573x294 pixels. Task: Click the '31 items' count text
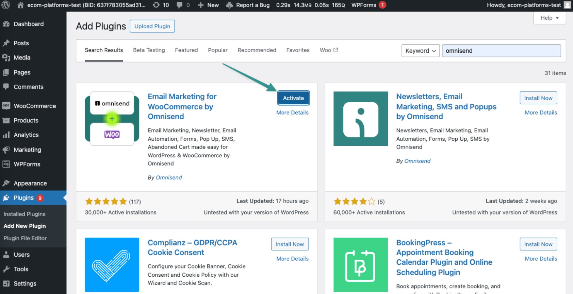555,73
